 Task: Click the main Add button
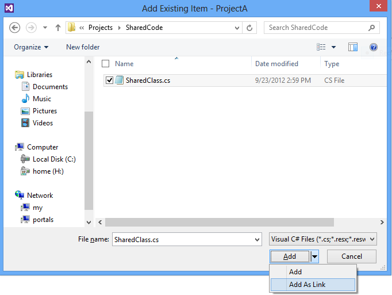(x=290, y=256)
